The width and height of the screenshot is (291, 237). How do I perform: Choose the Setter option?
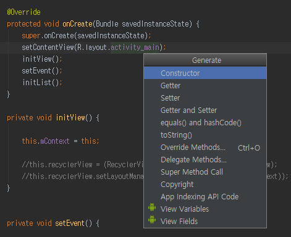point(205,98)
